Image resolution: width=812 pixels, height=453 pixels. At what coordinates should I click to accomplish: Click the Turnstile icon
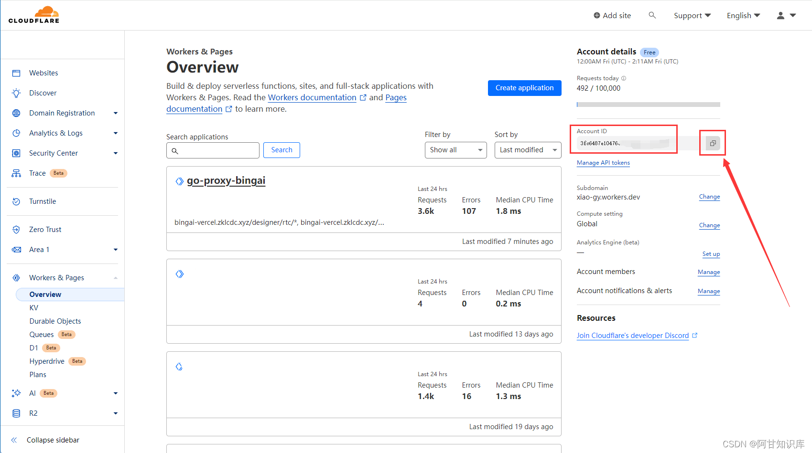pos(16,201)
